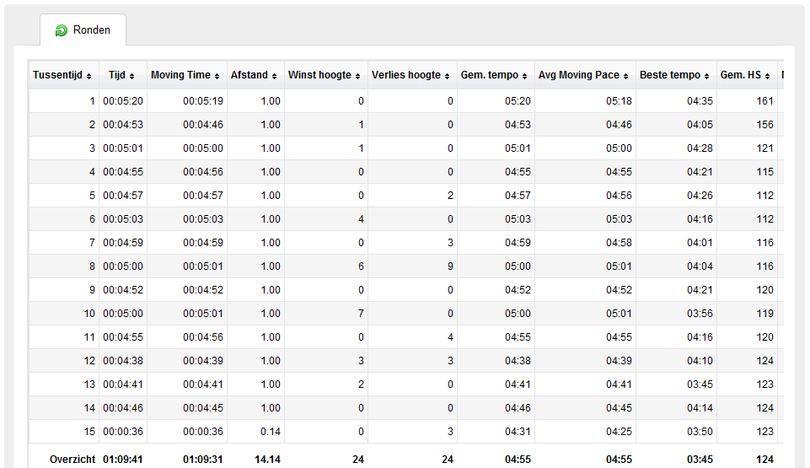
Task: Open the Ronden tab
Action: coord(83,30)
